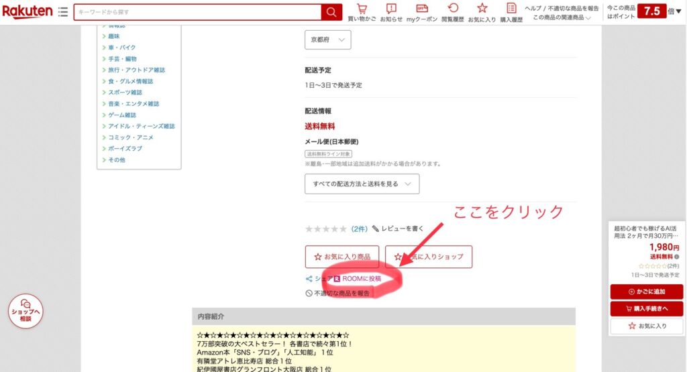Open favorites (お気に入り) star icon in header
The width and height of the screenshot is (687, 372).
pos(482,12)
